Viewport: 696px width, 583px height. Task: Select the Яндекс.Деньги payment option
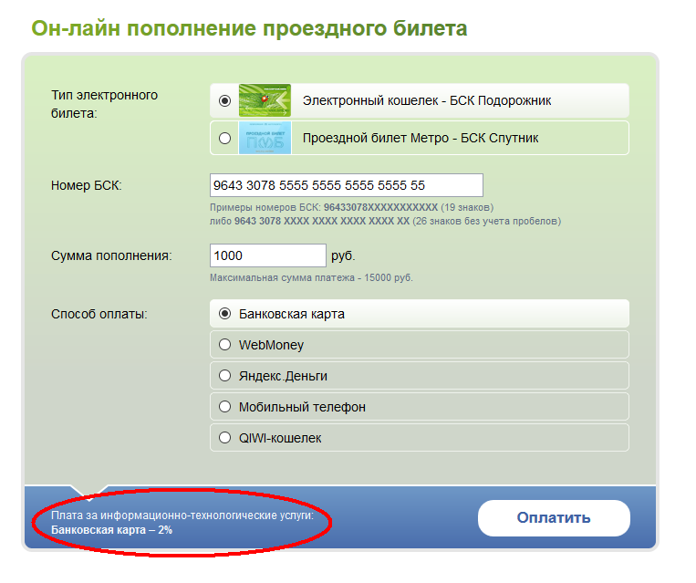pyautogui.click(x=225, y=376)
